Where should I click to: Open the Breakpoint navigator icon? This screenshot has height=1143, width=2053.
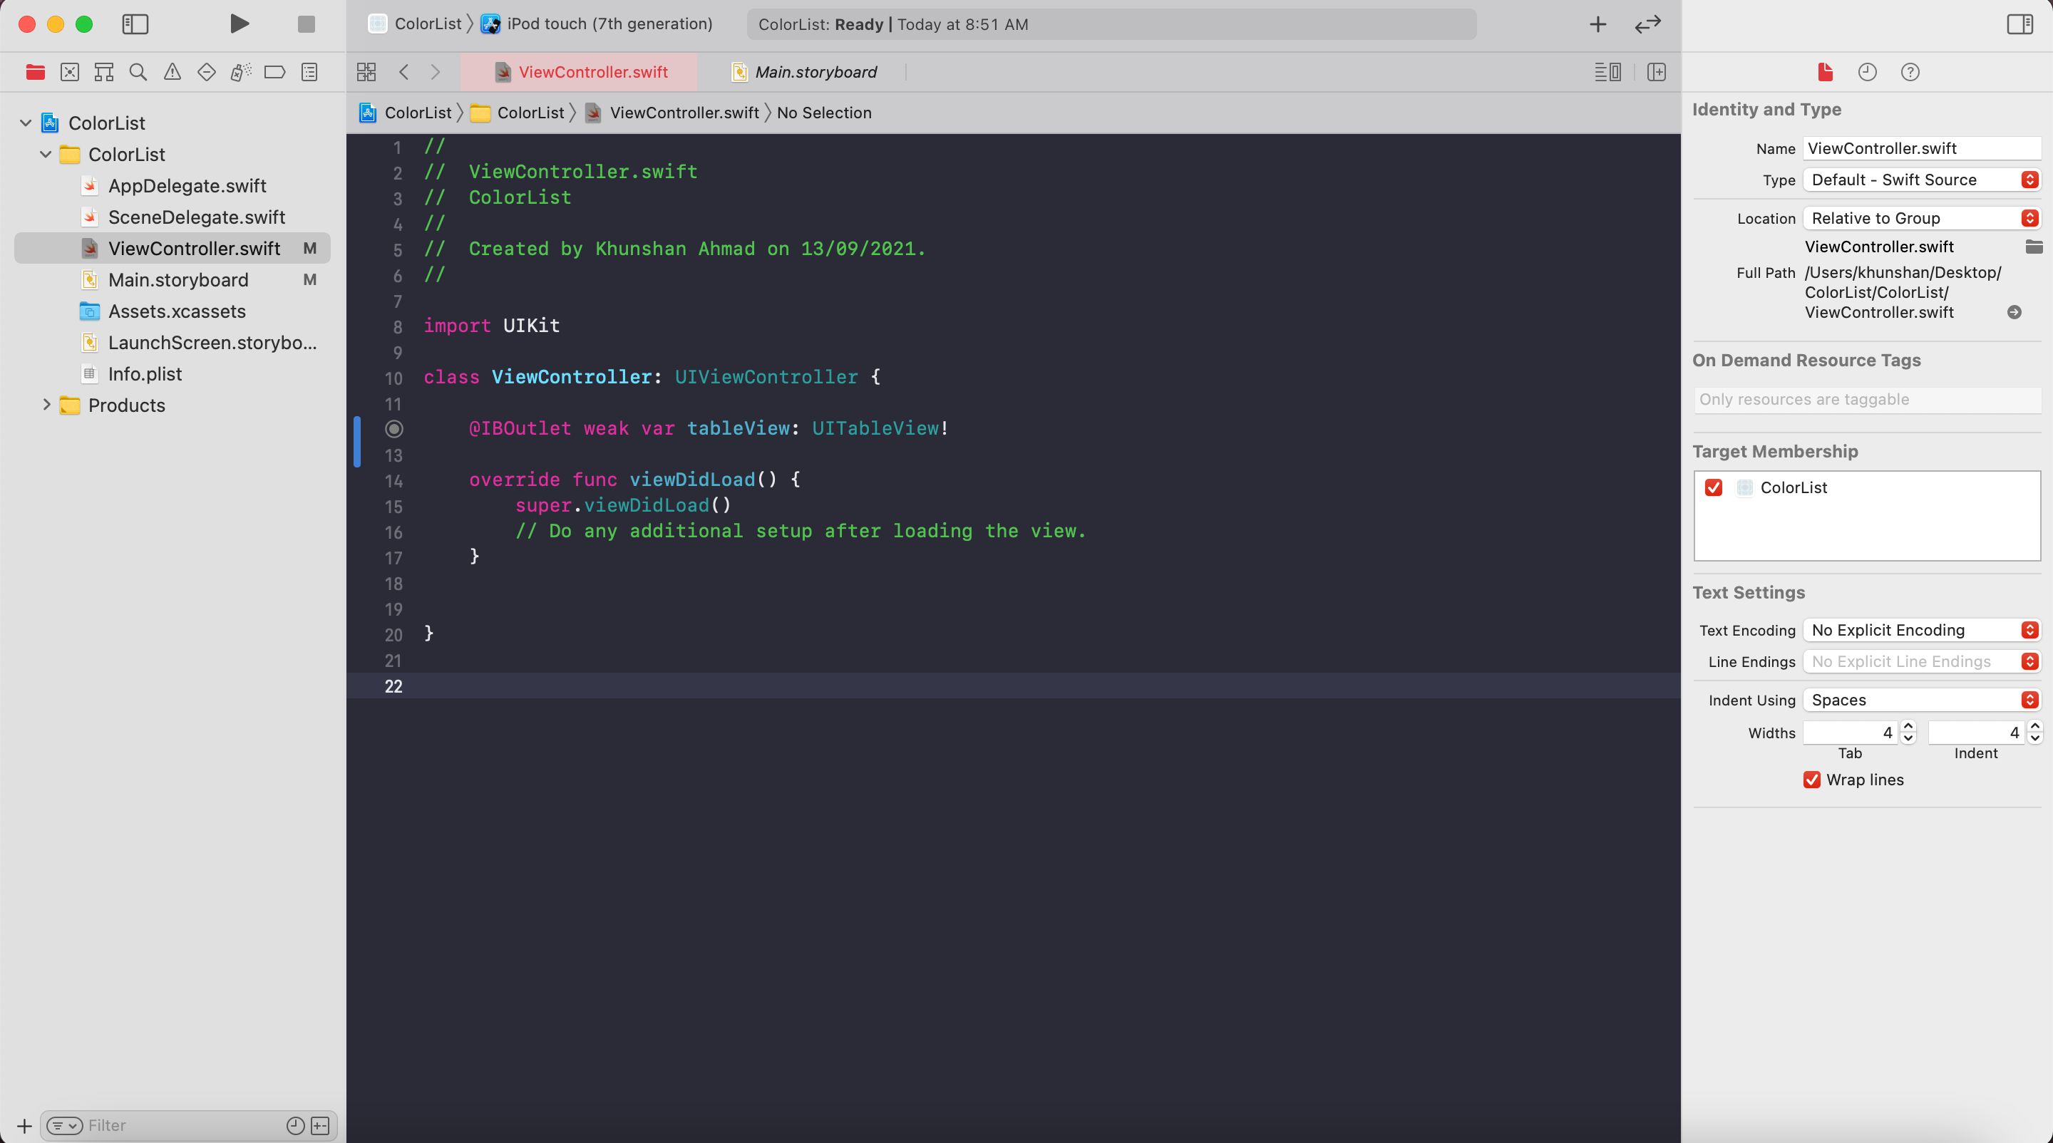click(274, 73)
